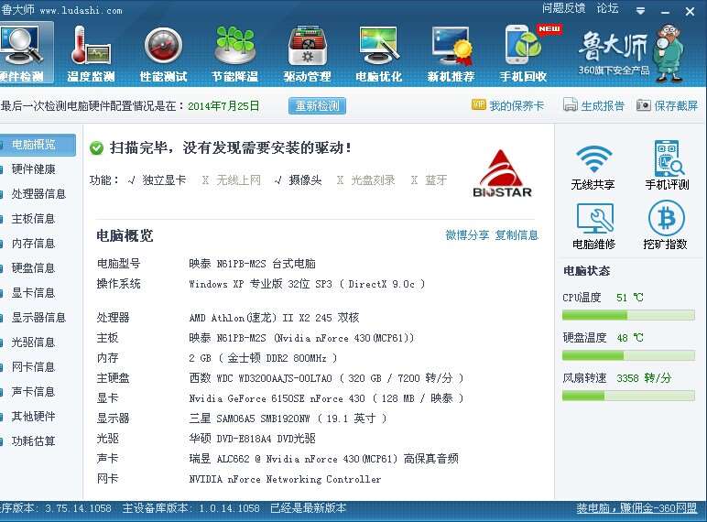Screen dimensions: 707x522
Task: Click the green scan complete checkmark icon
Action: (96, 147)
